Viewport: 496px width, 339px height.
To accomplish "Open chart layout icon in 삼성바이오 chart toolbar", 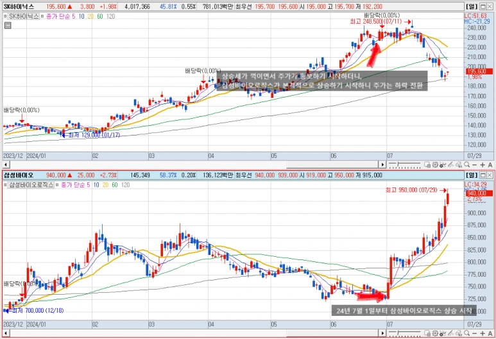I will (x=427, y=333).
